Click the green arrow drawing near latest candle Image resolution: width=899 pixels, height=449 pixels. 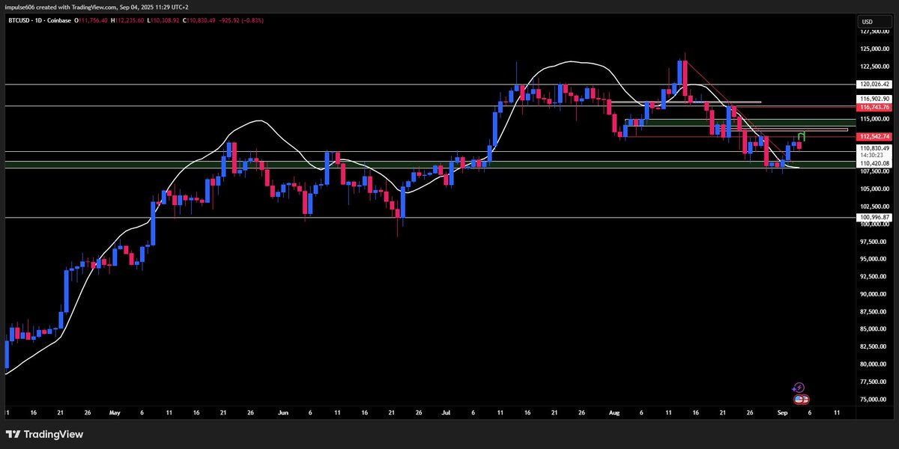tap(802, 136)
